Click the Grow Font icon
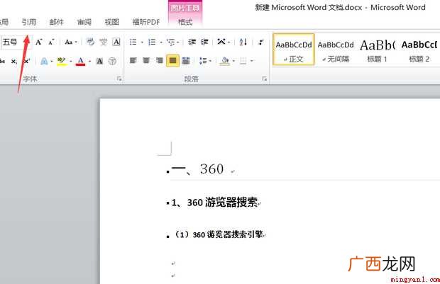This screenshot has height=284, width=440. click(39, 42)
